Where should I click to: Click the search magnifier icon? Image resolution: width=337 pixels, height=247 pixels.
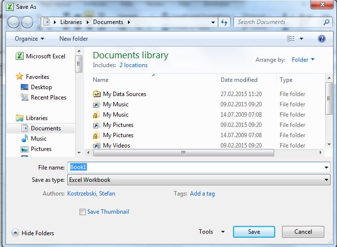pos(326,22)
